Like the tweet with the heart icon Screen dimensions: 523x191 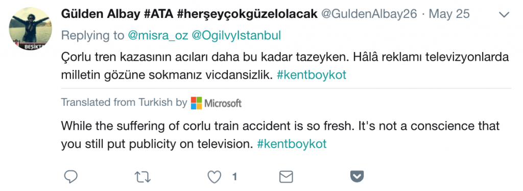(214, 177)
